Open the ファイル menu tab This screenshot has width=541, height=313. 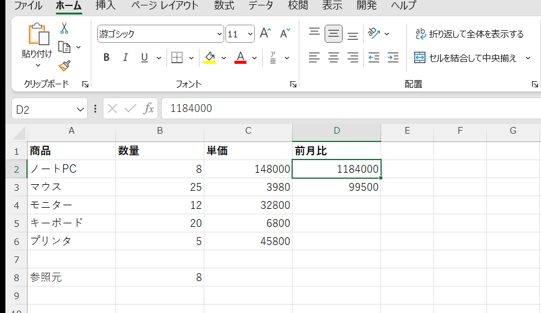tap(28, 5)
